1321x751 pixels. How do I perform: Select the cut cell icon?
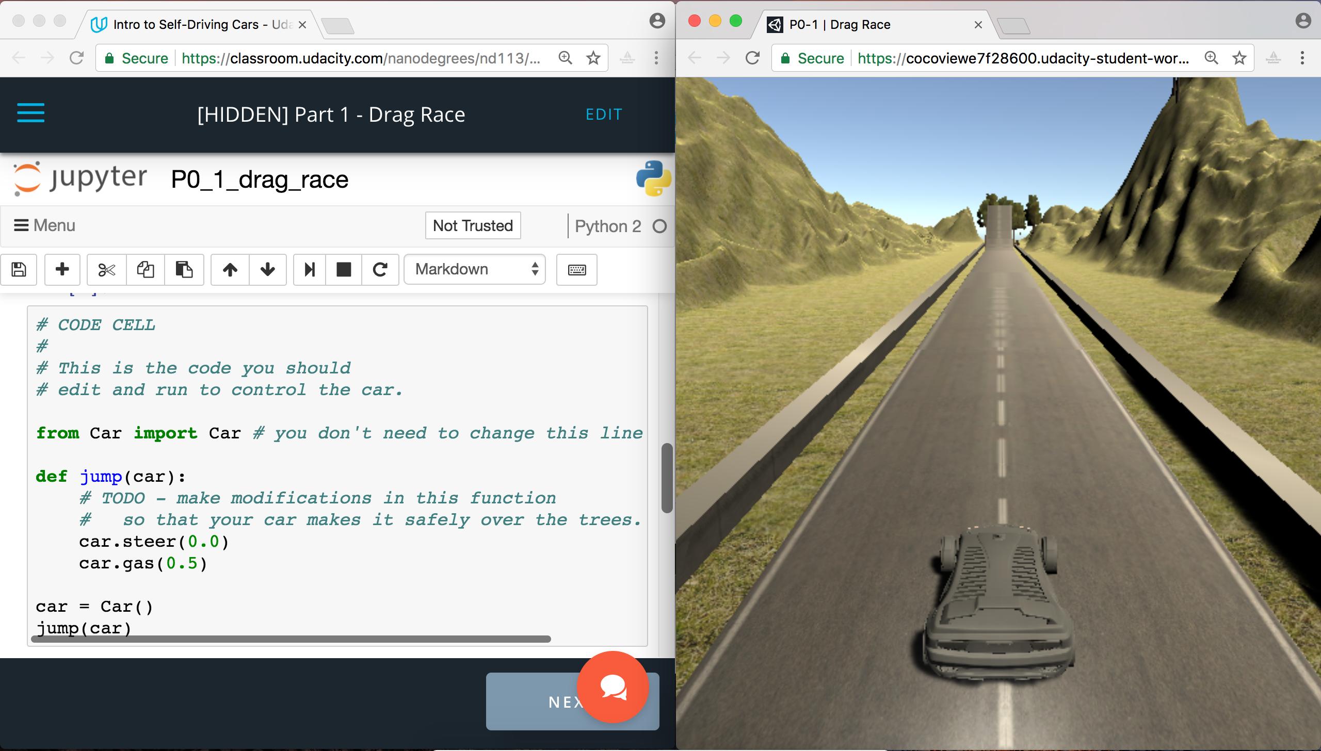coord(103,269)
